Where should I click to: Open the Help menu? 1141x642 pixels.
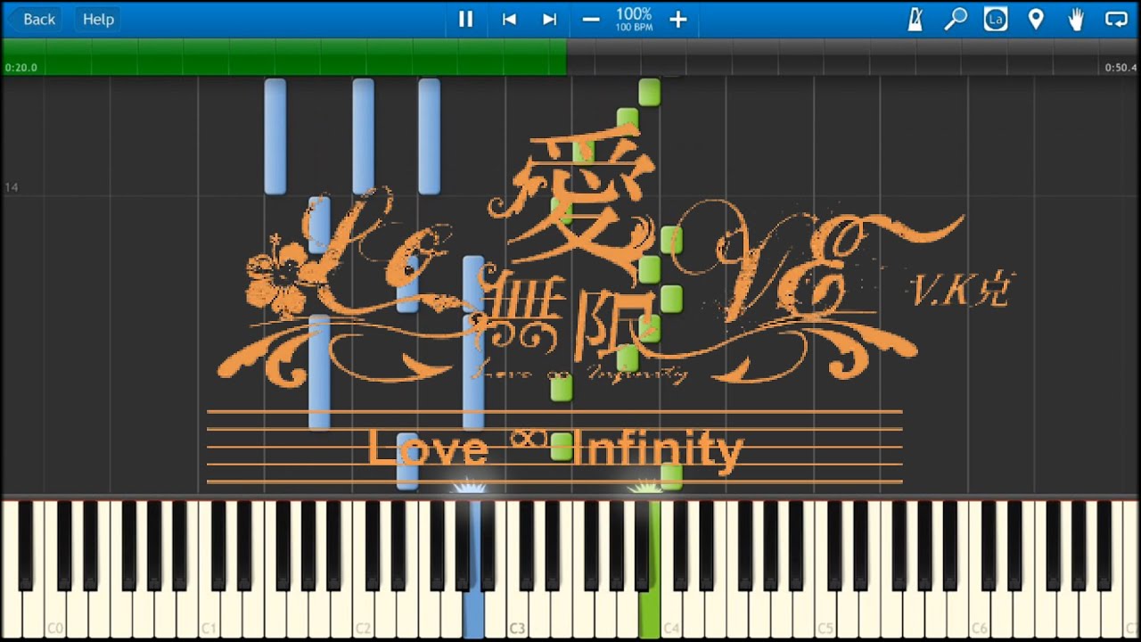pyautogui.click(x=98, y=19)
